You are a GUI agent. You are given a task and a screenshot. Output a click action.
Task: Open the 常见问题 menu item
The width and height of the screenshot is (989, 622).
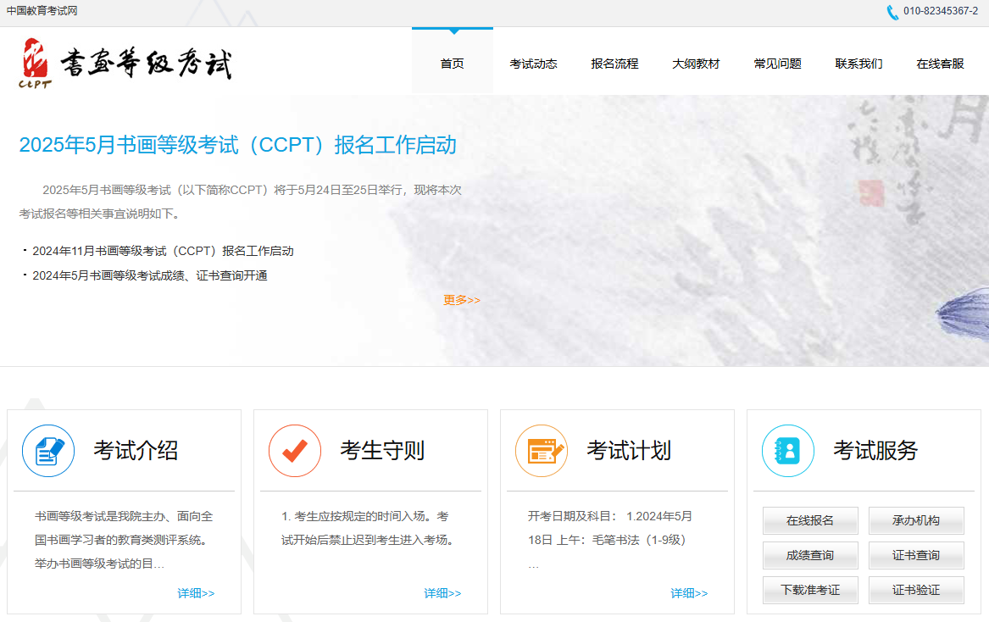tap(778, 64)
